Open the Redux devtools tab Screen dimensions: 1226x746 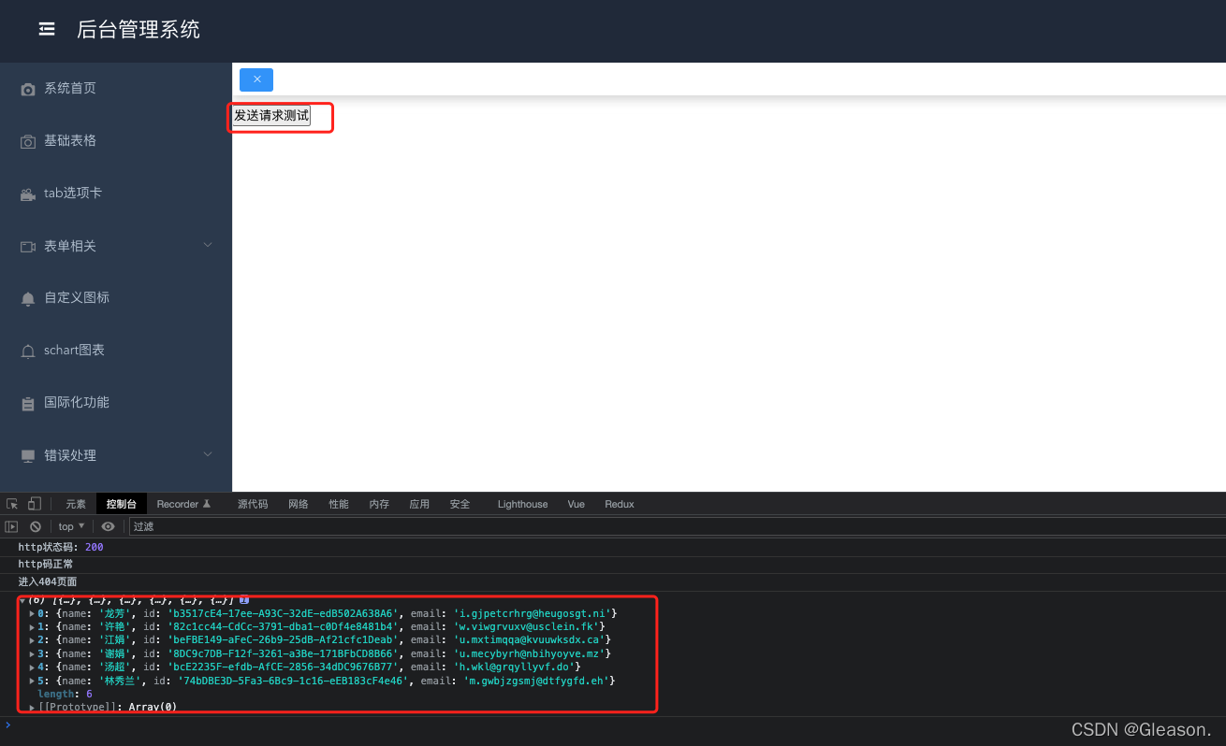point(620,504)
